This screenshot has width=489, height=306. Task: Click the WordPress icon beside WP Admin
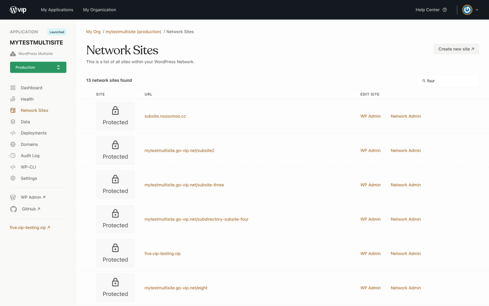[x=13, y=197]
